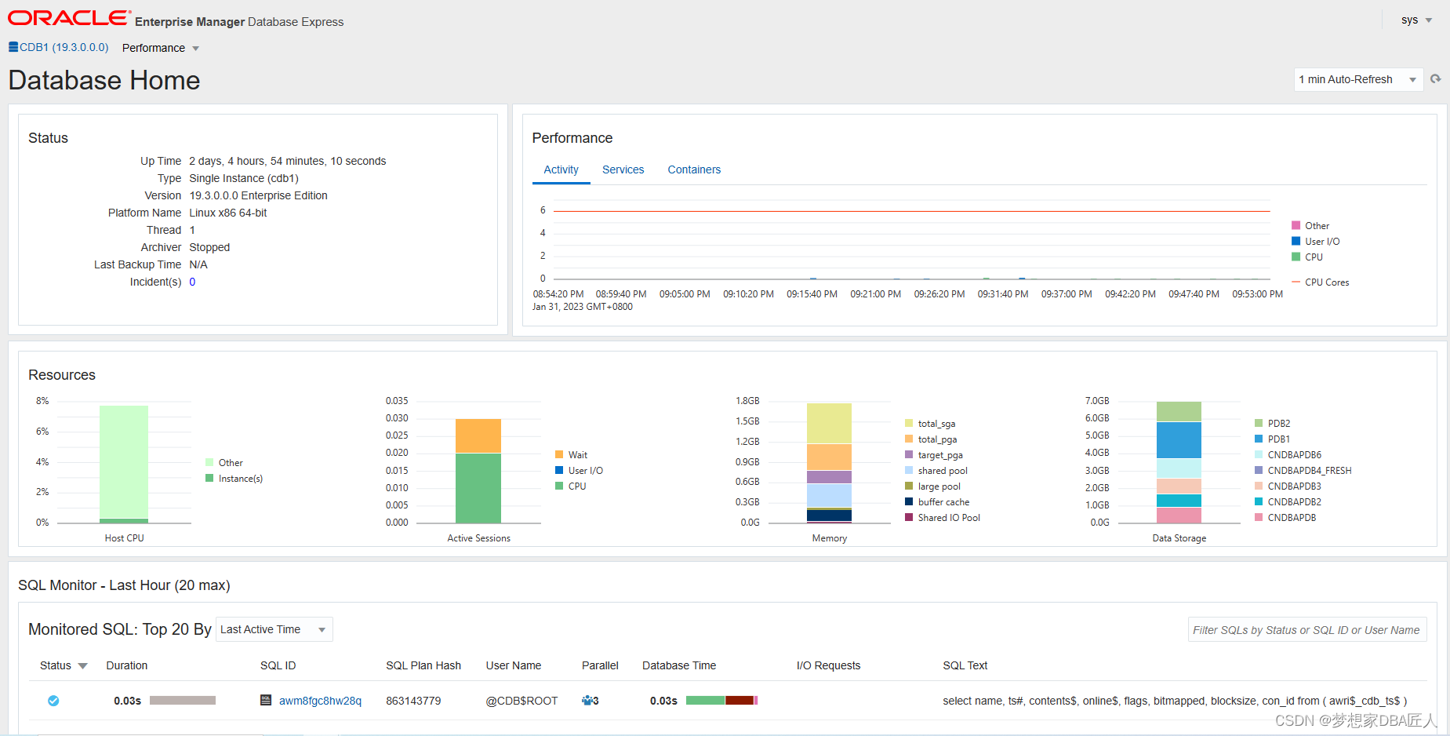Viewport: 1450px width, 736px height.
Task: Click the Database Time bar for 0.03s
Action: click(x=721, y=700)
